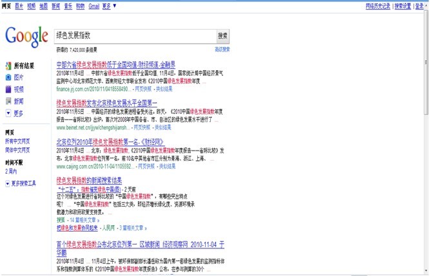The image size is (430, 276).
Task: Click URL finance.jrj.com.cn/2010/11/0418558490
Action: [93, 89]
